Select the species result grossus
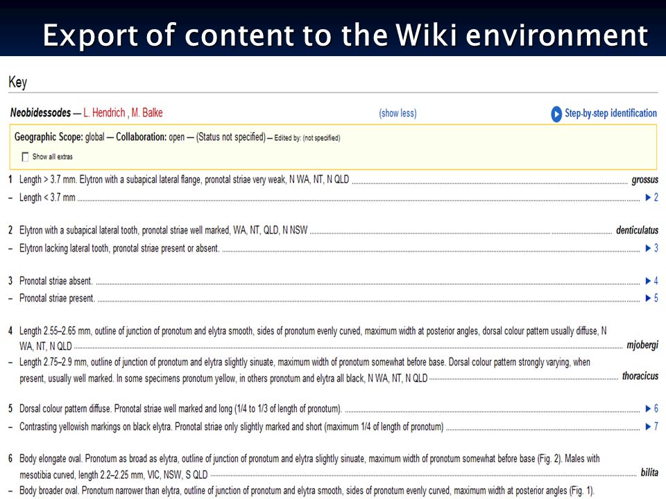 [644, 180]
